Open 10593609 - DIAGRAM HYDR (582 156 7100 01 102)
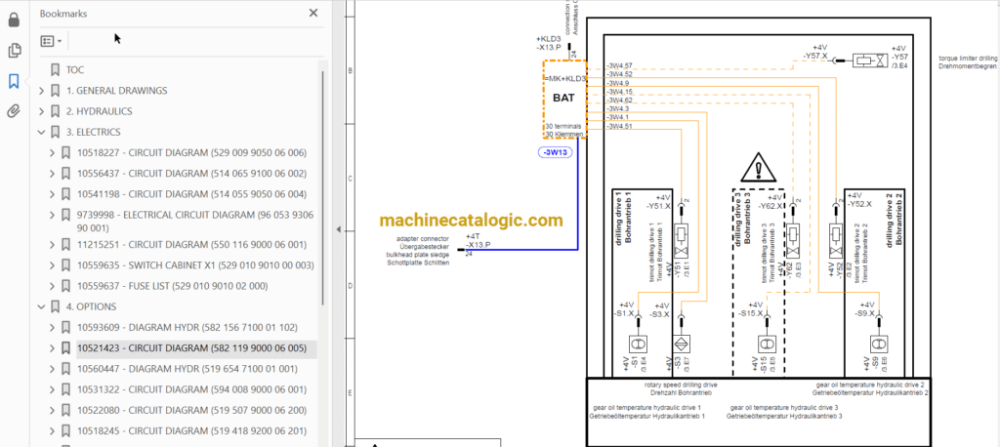The width and height of the screenshot is (1000, 447). click(x=187, y=328)
